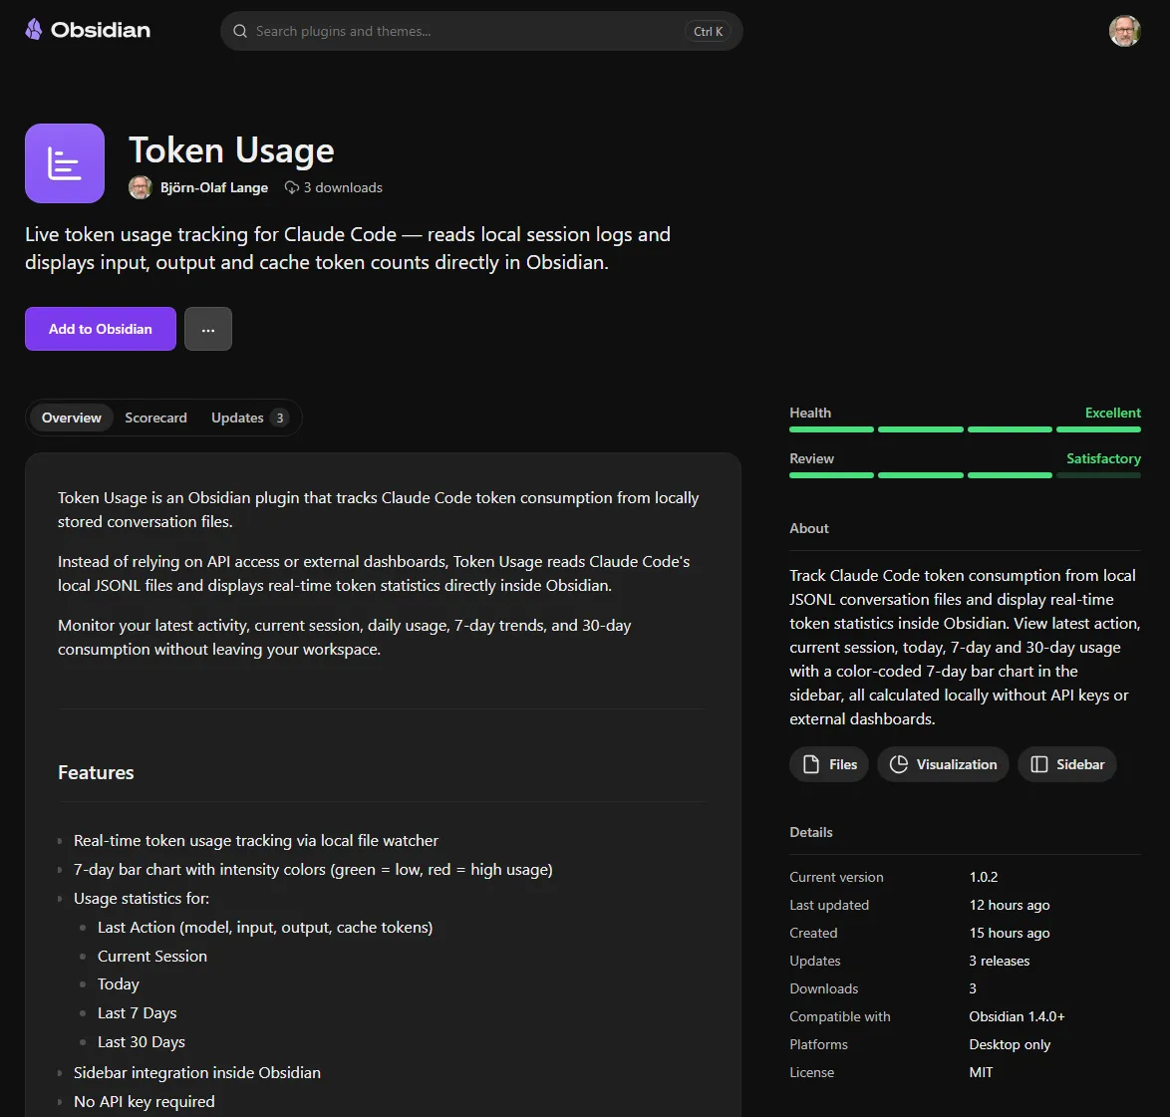This screenshot has width=1170, height=1117.
Task: Click the panel icon in Sidebar tag
Action: (1039, 765)
